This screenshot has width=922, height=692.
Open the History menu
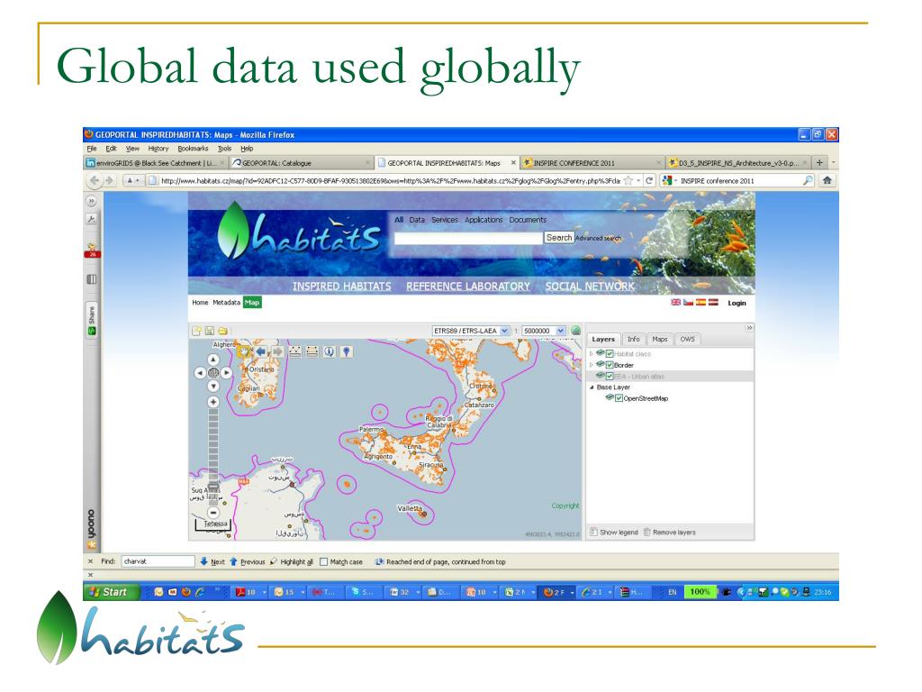(x=158, y=149)
